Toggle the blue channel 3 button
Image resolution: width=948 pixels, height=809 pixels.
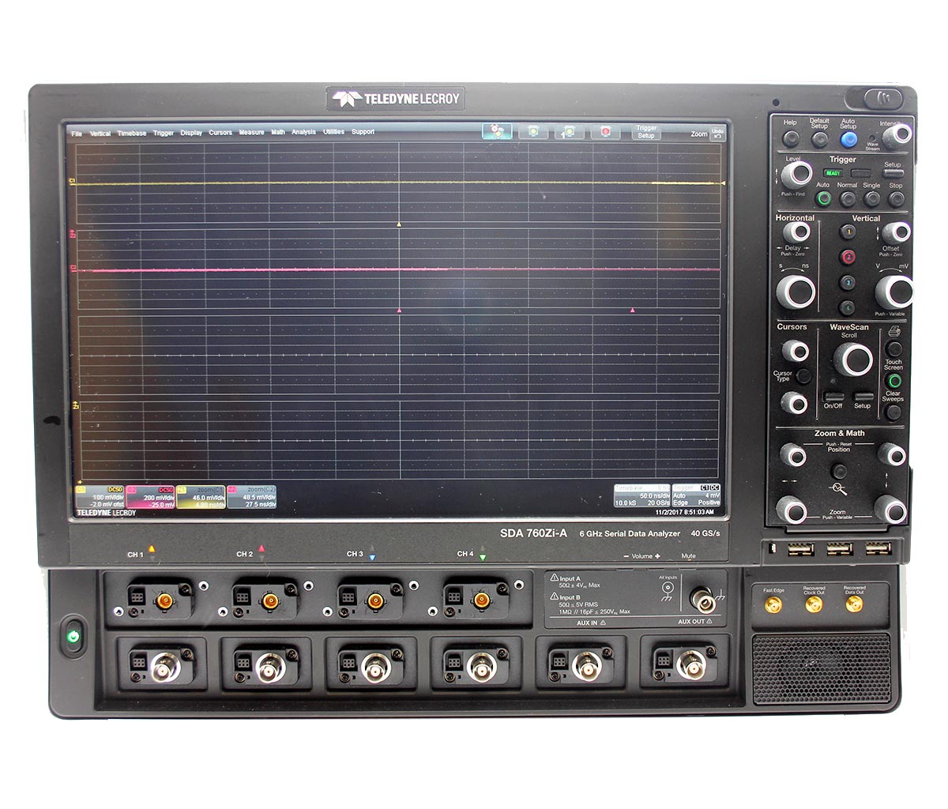[848, 283]
